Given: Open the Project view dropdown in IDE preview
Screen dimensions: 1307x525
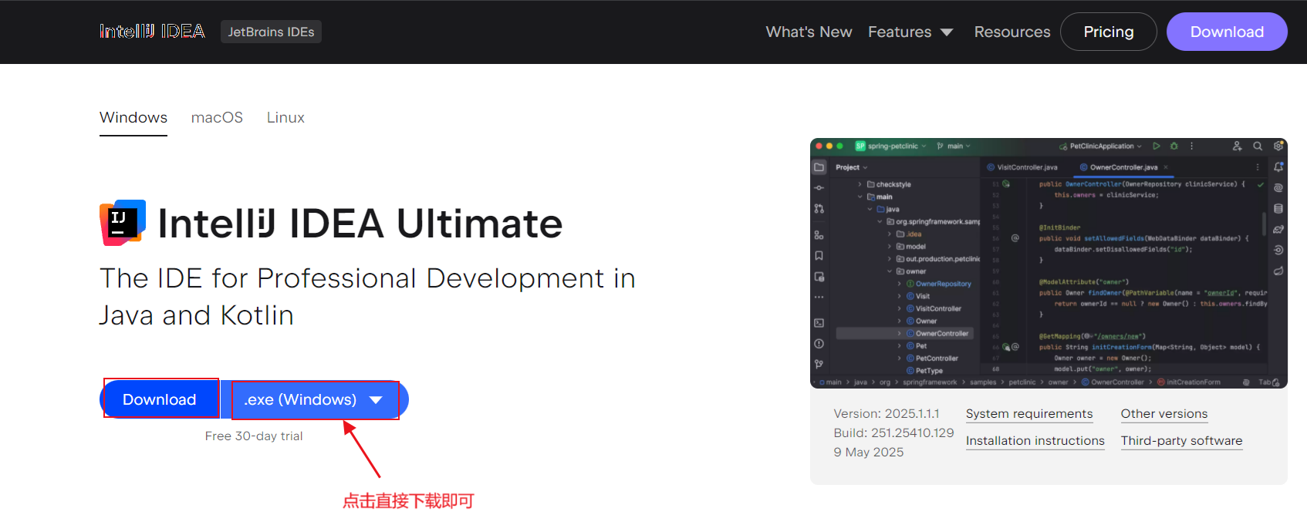Looking at the screenshot, I should tap(852, 167).
